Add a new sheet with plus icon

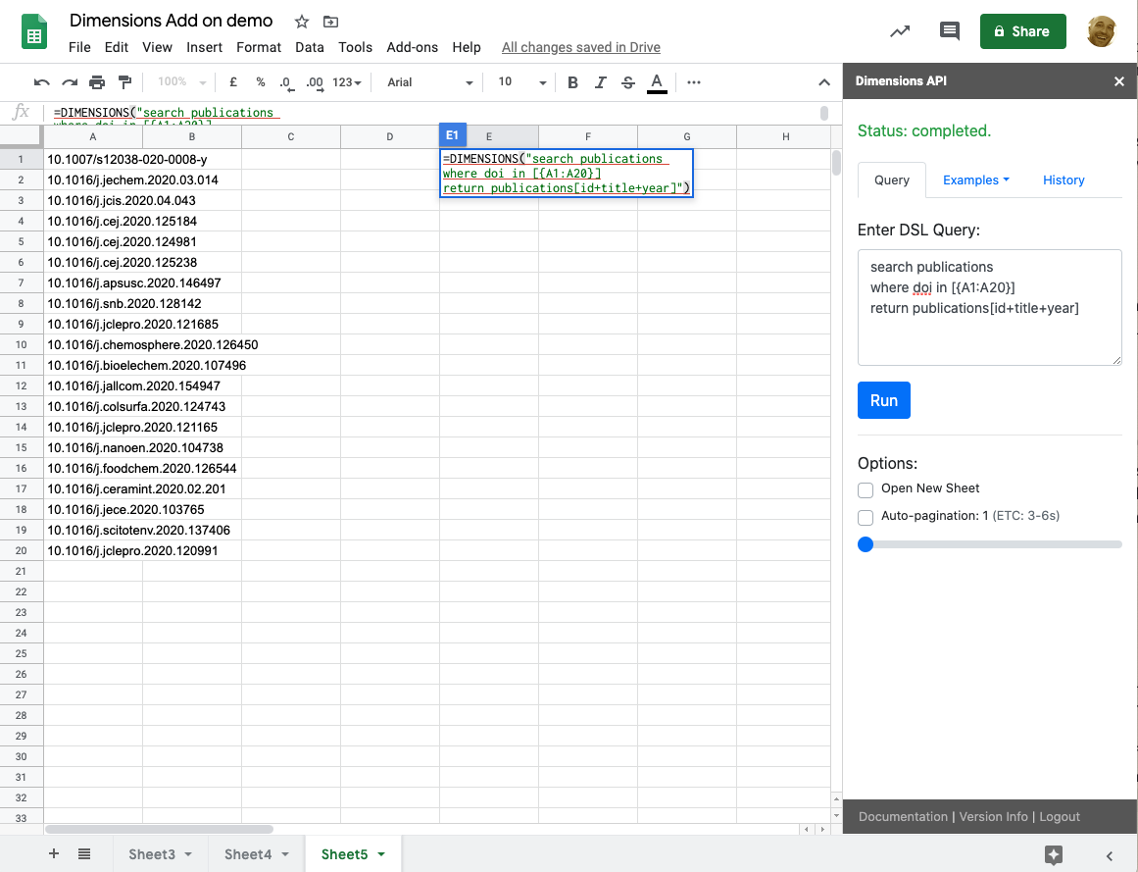54,853
